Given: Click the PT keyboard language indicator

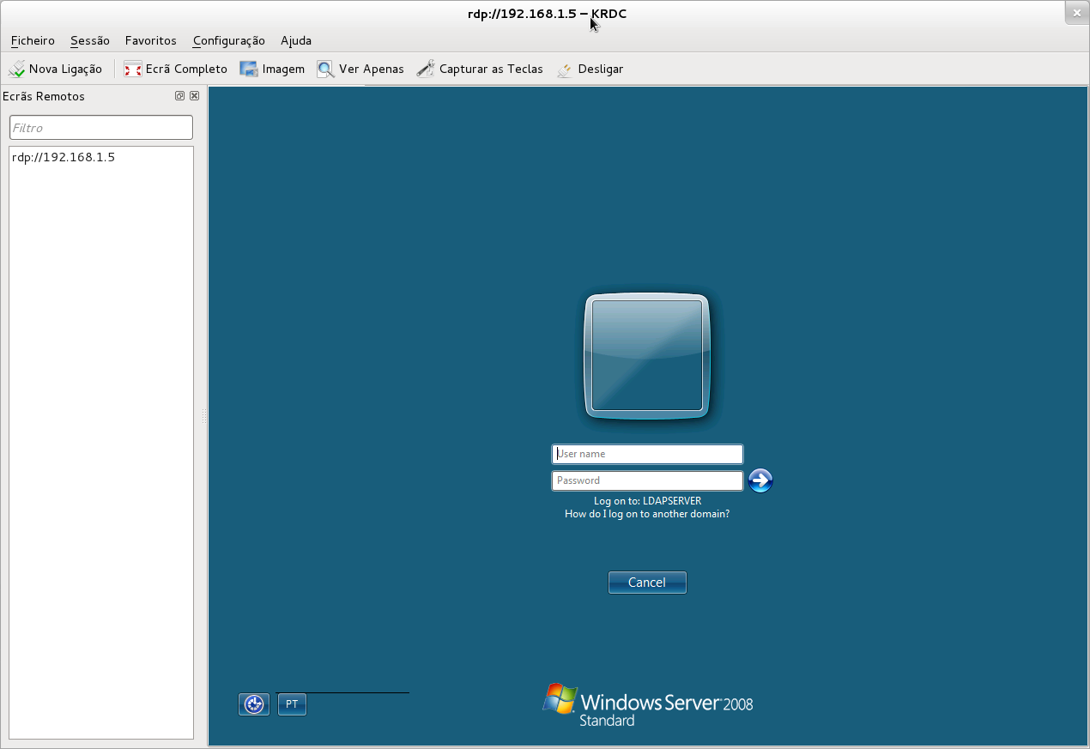Looking at the screenshot, I should click(x=292, y=704).
